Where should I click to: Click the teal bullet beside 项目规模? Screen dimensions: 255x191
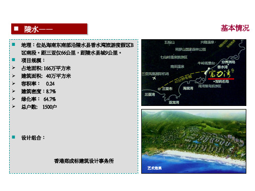(14, 60)
